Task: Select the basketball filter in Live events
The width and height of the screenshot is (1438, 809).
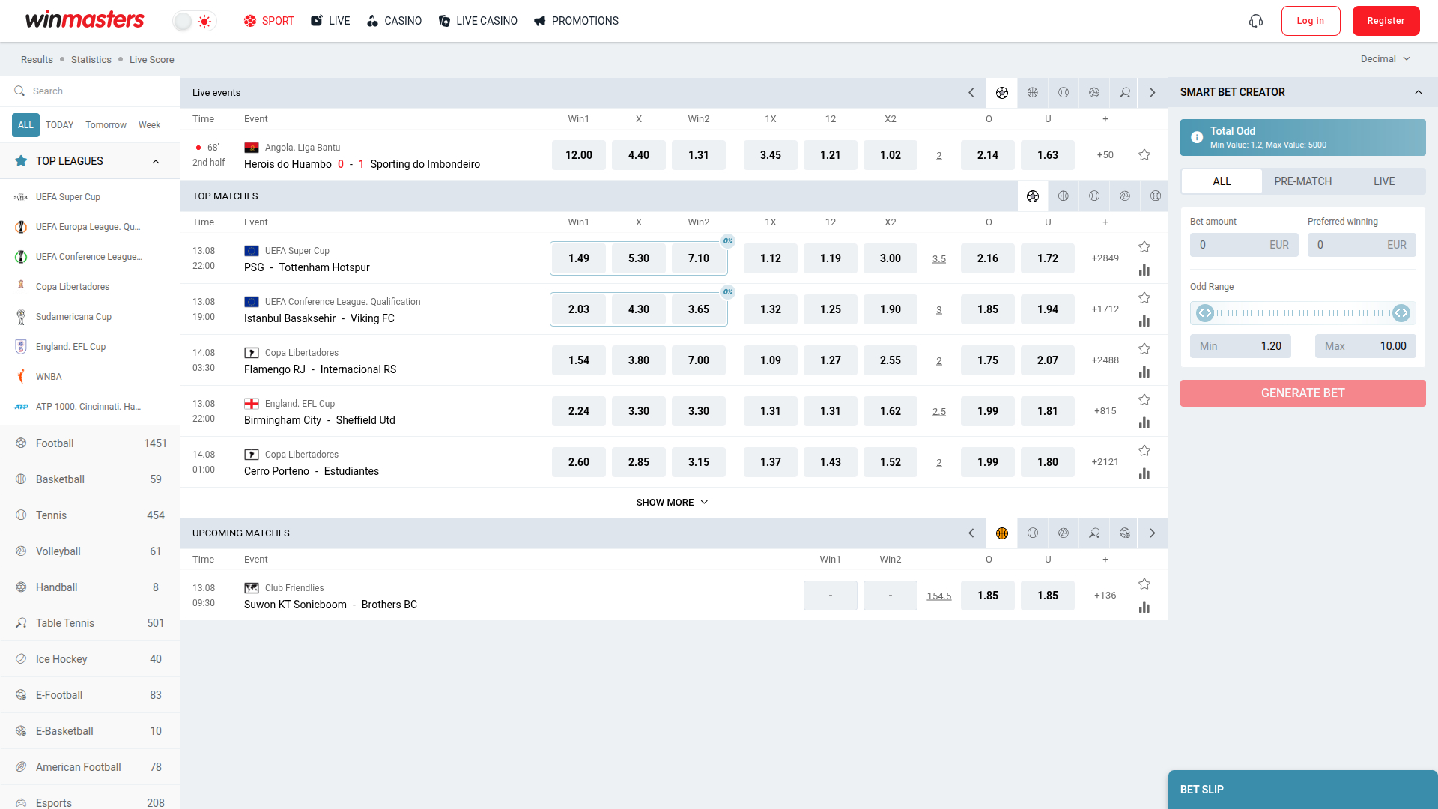Action: pos(1033,92)
